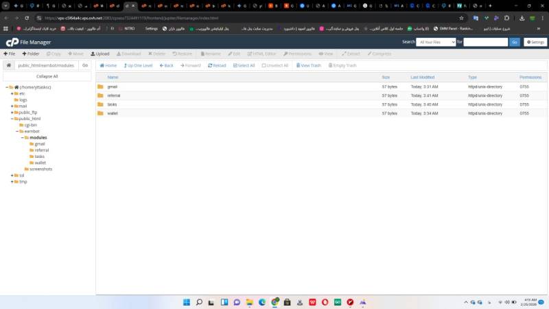549x309 pixels.
Task: Click Upload in the toolbar
Action: tap(100, 54)
